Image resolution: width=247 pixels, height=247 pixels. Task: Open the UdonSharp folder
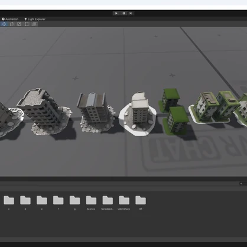[124, 200]
